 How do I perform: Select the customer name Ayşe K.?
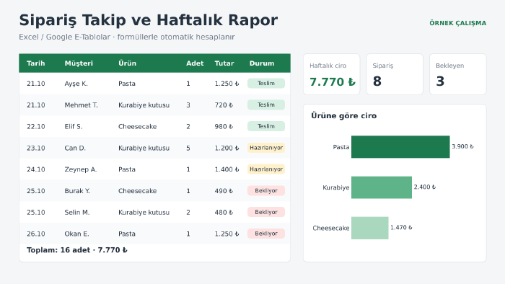click(x=76, y=84)
